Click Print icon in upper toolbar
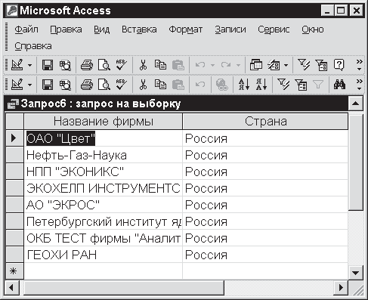The height and width of the screenshot is (300, 368). (87, 65)
